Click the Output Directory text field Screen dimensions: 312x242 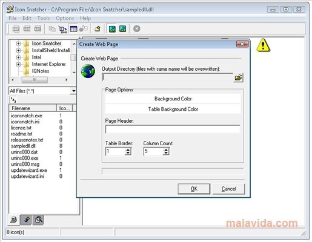point(167,77)
